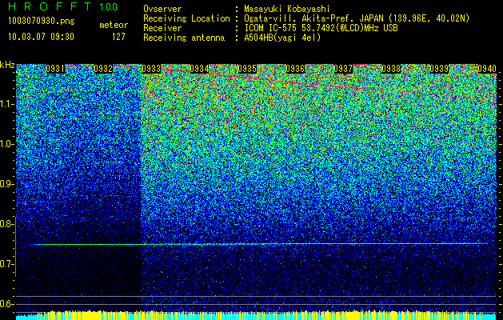
Task: Click the 0935 time marker
Action: click(x=247, y=69)
